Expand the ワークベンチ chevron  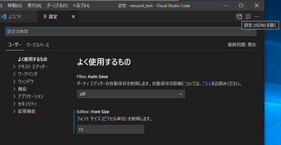coord(15,74)
